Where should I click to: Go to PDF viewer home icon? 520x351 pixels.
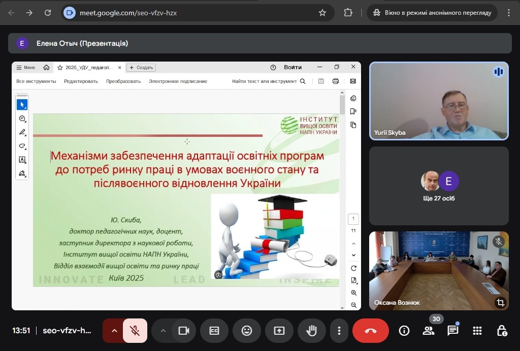(46, 68)
